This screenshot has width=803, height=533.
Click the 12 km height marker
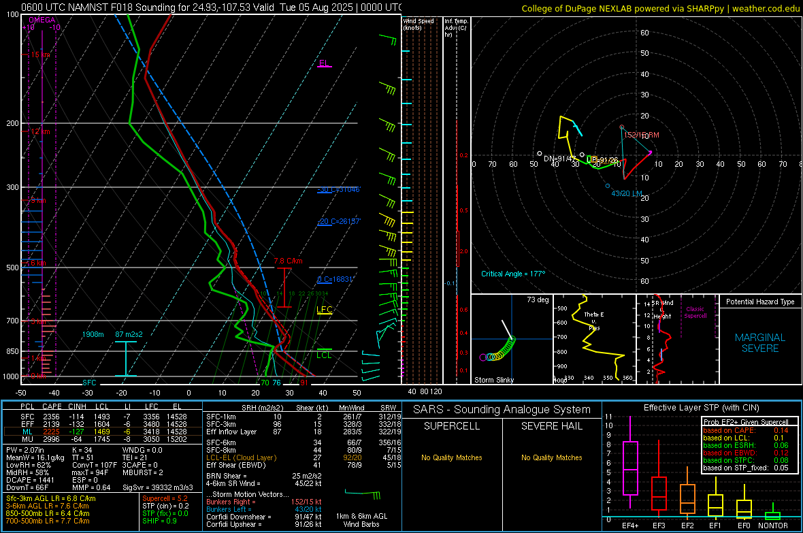(40, 131)
